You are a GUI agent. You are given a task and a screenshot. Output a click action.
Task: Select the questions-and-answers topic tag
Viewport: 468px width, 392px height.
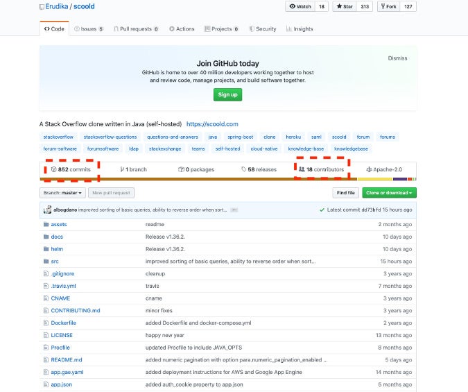[x=173, y=137]
